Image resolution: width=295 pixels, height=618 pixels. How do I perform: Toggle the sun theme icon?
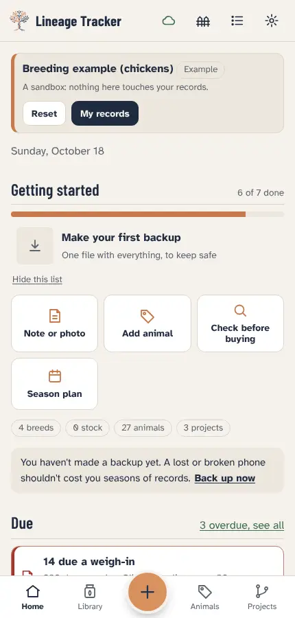click(272, 21)
